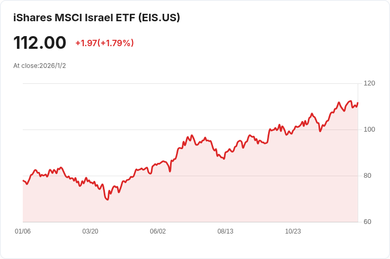Click the rightmost endpoint of the price line

click(x=358, y=103)
